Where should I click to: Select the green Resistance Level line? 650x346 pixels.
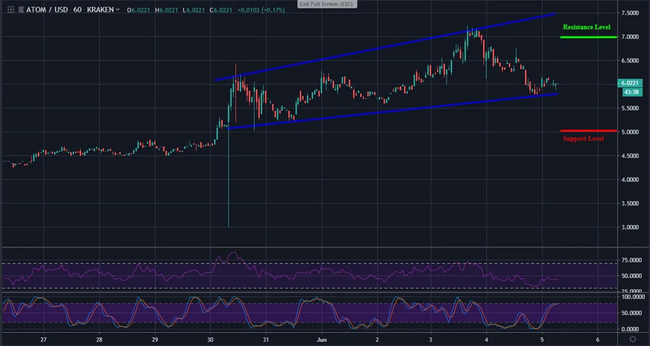pos(589,37)
